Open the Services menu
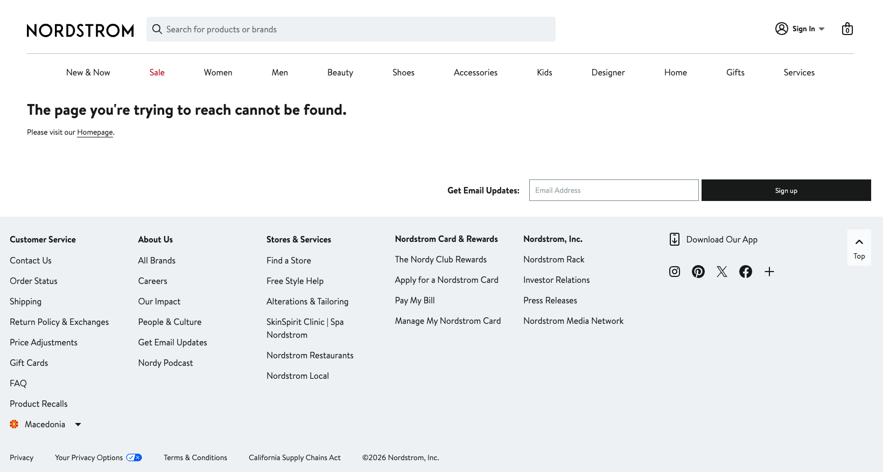 tap(799, 72)
